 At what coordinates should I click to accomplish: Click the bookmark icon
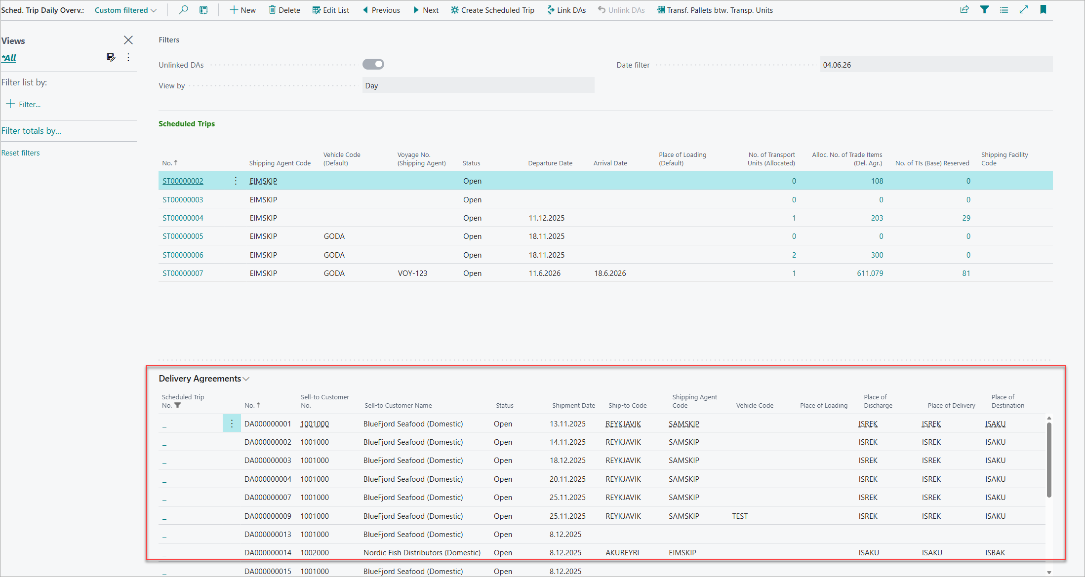click(x=1043, y=9)
